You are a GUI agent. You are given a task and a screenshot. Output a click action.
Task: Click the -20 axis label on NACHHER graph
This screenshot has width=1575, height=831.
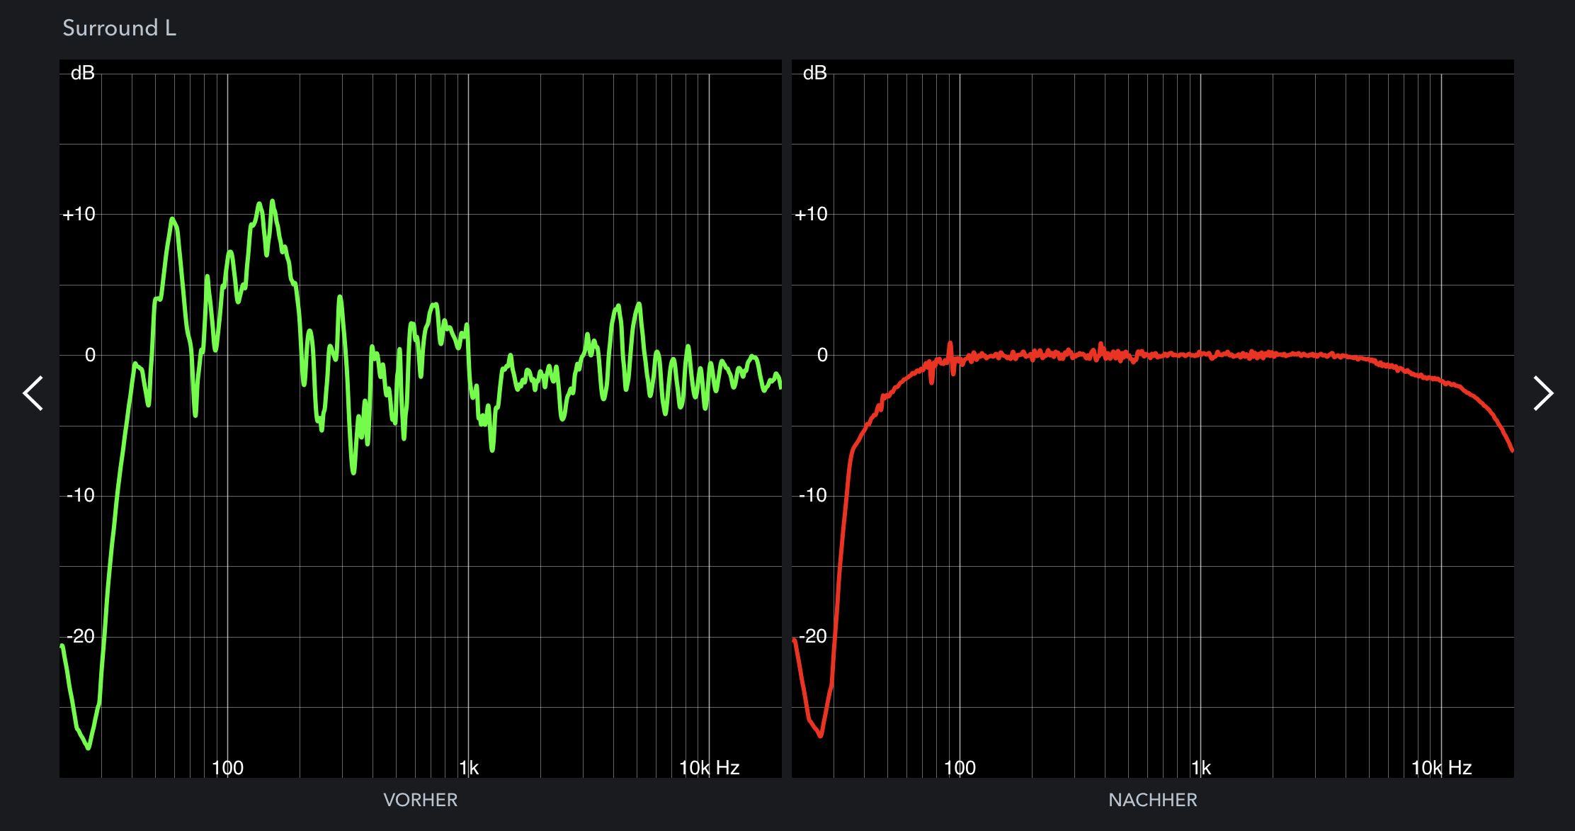point(812,636)
